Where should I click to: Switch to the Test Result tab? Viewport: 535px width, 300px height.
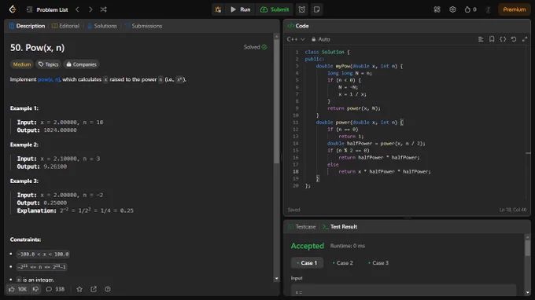tap(340, 226)
